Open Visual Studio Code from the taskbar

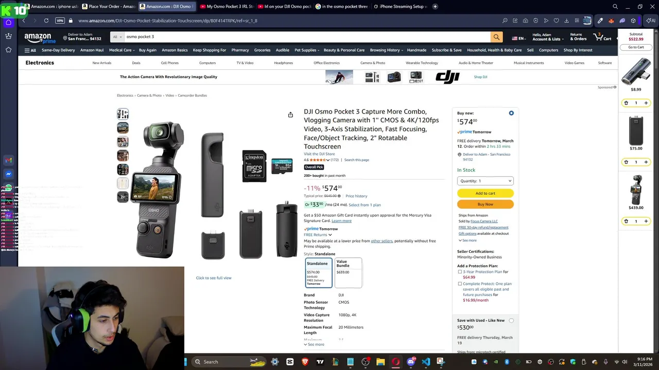coord(426,362)
